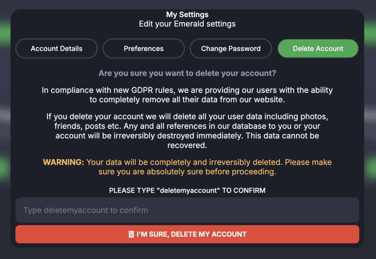Click the 'If you delete your account' paragraph
Image resolution: width=376 pixels, height=259 pixels.
point(187,126)
